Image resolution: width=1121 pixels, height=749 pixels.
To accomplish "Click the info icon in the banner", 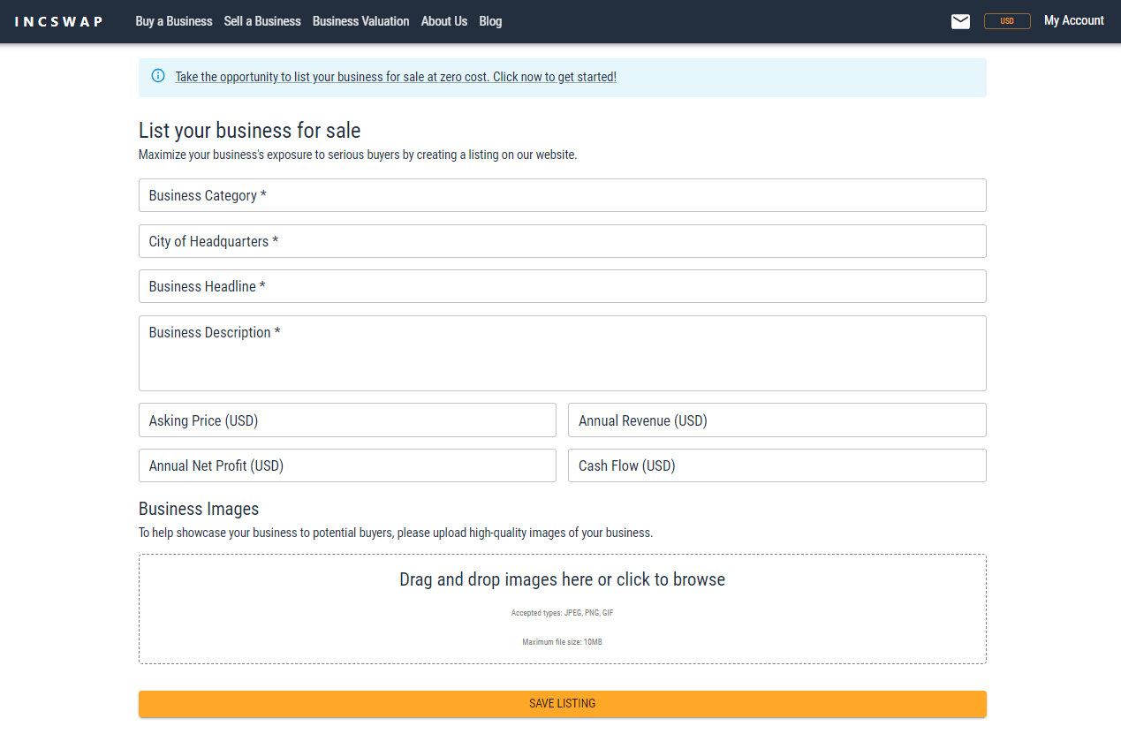I will point(158,76).
